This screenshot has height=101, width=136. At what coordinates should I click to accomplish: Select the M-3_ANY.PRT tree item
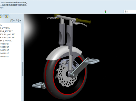(6, 41)
